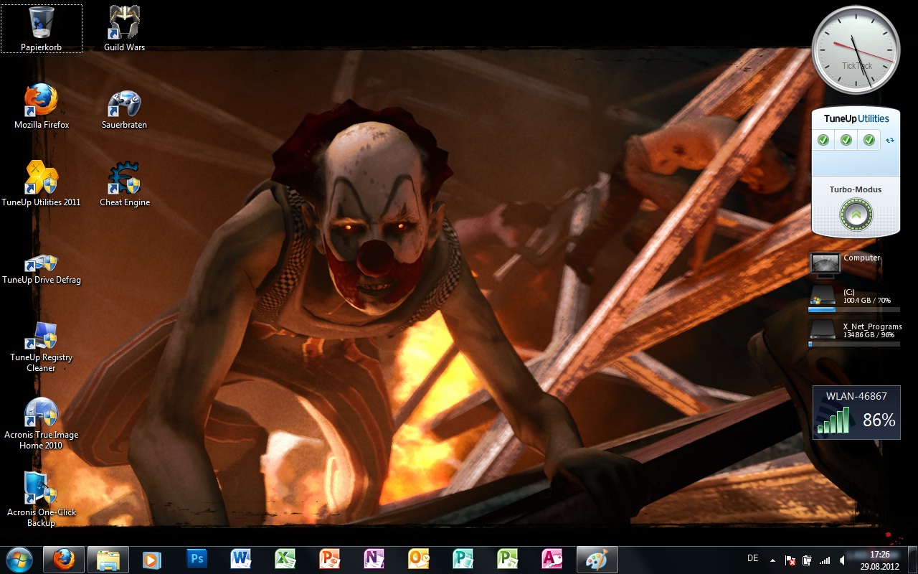
Task: Toggle the TuneUp Turbo-Modus button
Action: click(856, 214)
